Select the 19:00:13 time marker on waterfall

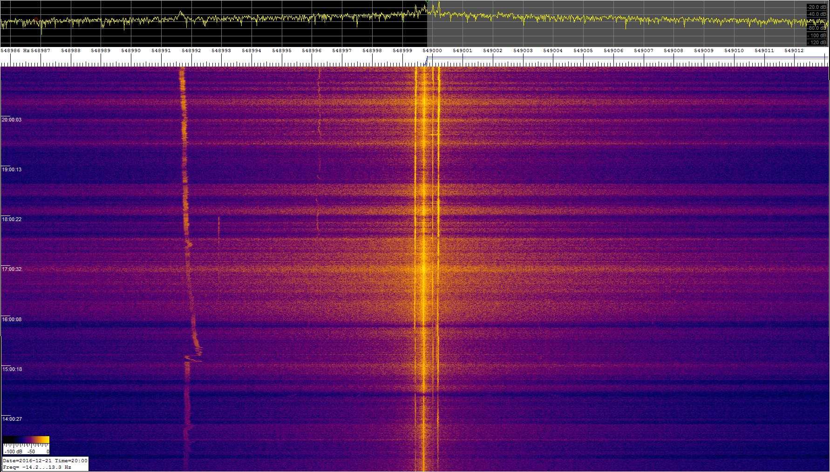tap(12, 169)
